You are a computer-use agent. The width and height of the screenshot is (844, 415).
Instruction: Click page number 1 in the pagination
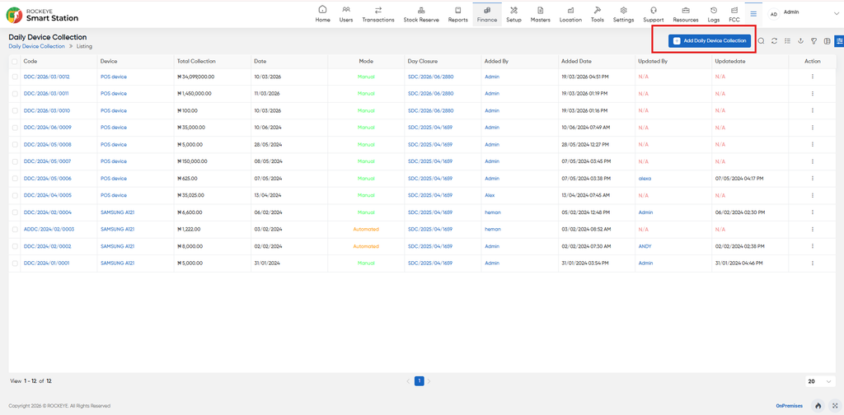pos(420,381)
